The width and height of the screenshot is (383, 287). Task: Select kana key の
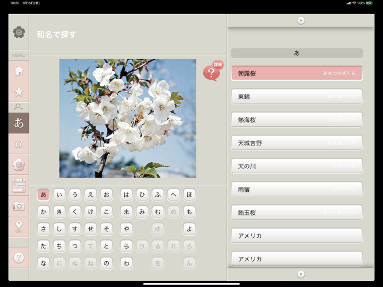click(x=106, y=263)
